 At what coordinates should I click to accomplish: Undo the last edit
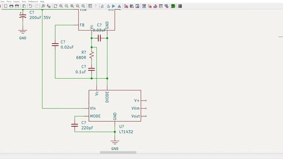point(31,6)
